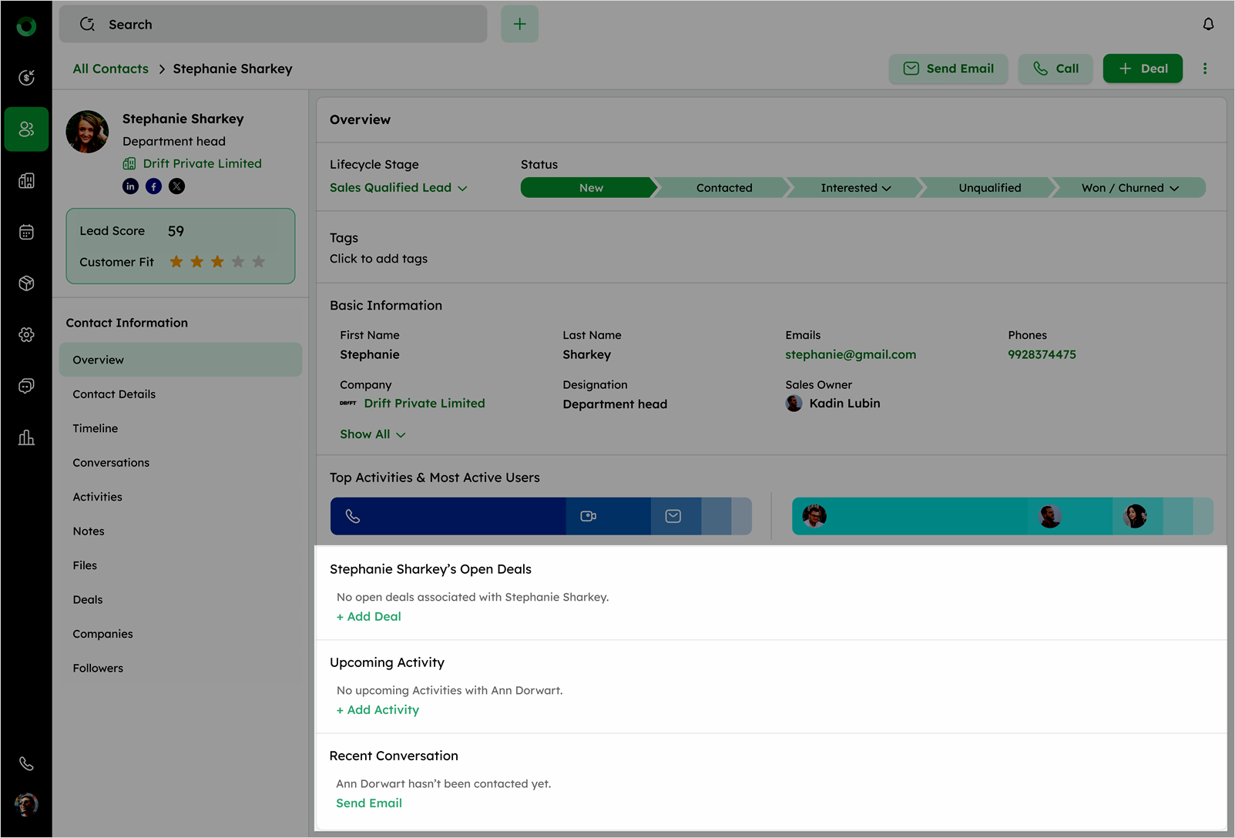
Task: Open the phone dialer icon in sidebar
Action: click(26, 763)
